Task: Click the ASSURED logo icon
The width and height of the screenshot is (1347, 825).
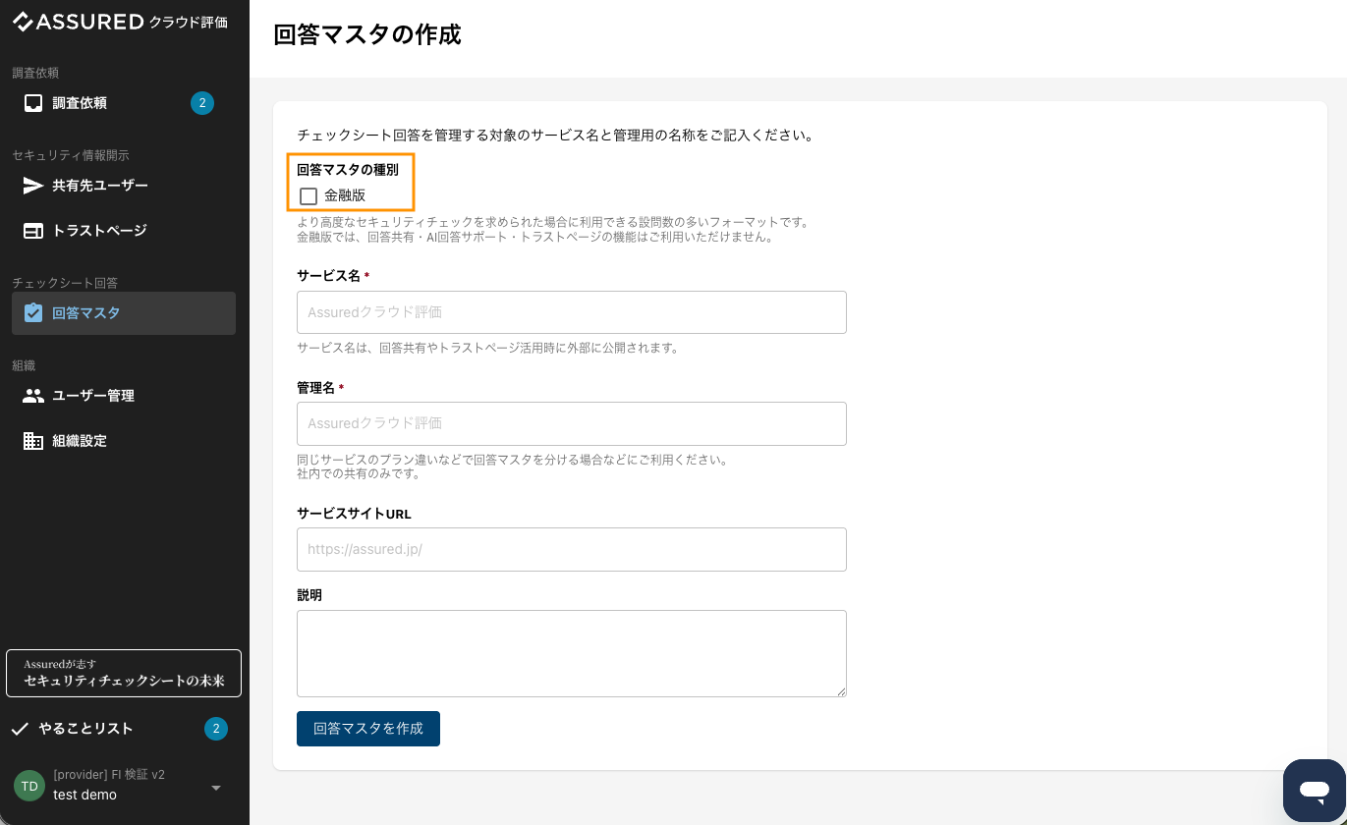Action: [24, 22]
